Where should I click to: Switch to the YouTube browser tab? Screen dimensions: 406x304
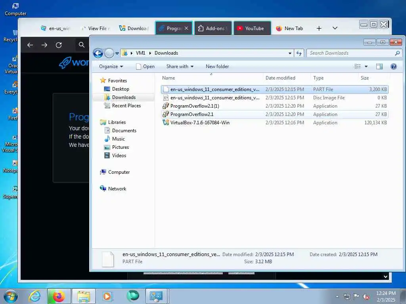tap(252, 28)
